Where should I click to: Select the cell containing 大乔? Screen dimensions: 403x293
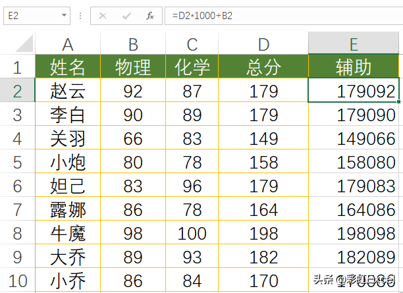68,256
